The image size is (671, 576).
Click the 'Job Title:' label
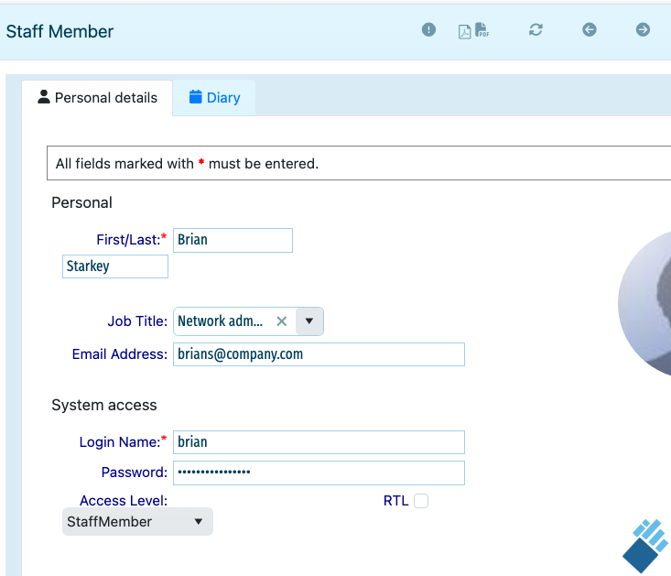[137, 321]
